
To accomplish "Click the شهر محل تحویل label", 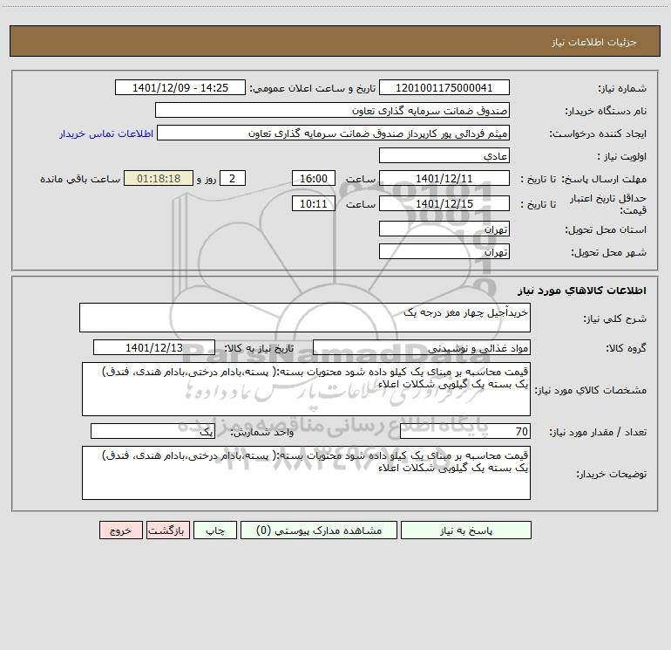I will [609, 252].
